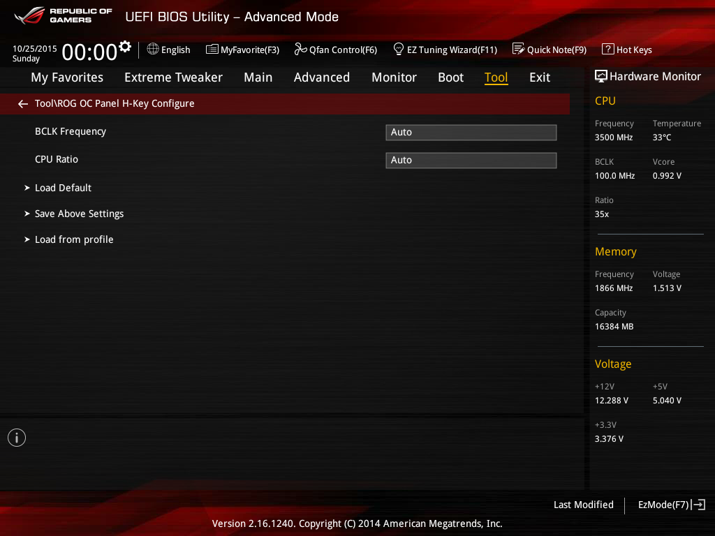715x536 pixels.
Task: Switch to the Monitor tab
Action: [x=394, y=77]
